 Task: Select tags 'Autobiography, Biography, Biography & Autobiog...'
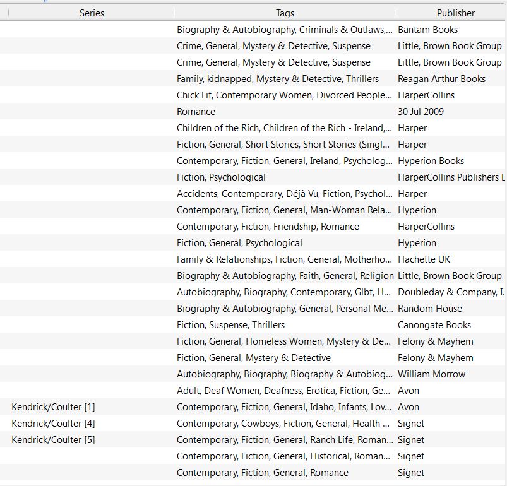point(285,374)
